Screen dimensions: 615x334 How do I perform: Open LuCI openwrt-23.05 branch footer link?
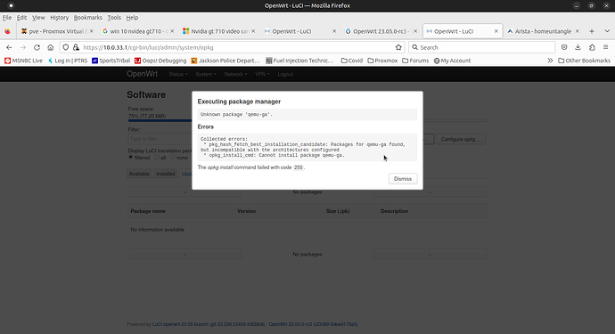pyautogui.click(x=209, y=324)
